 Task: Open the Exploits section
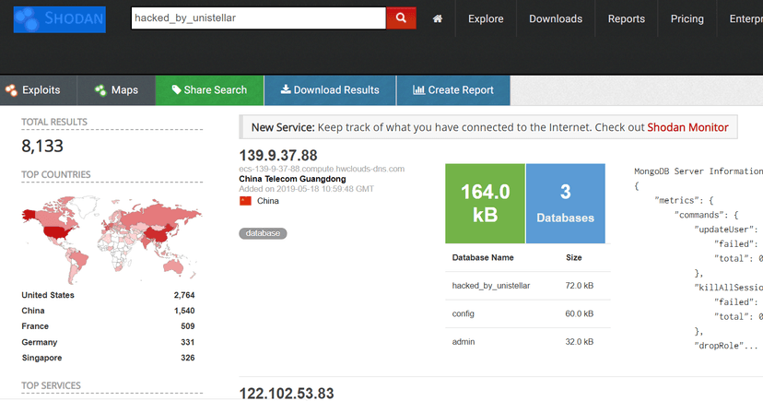point(39,90)
